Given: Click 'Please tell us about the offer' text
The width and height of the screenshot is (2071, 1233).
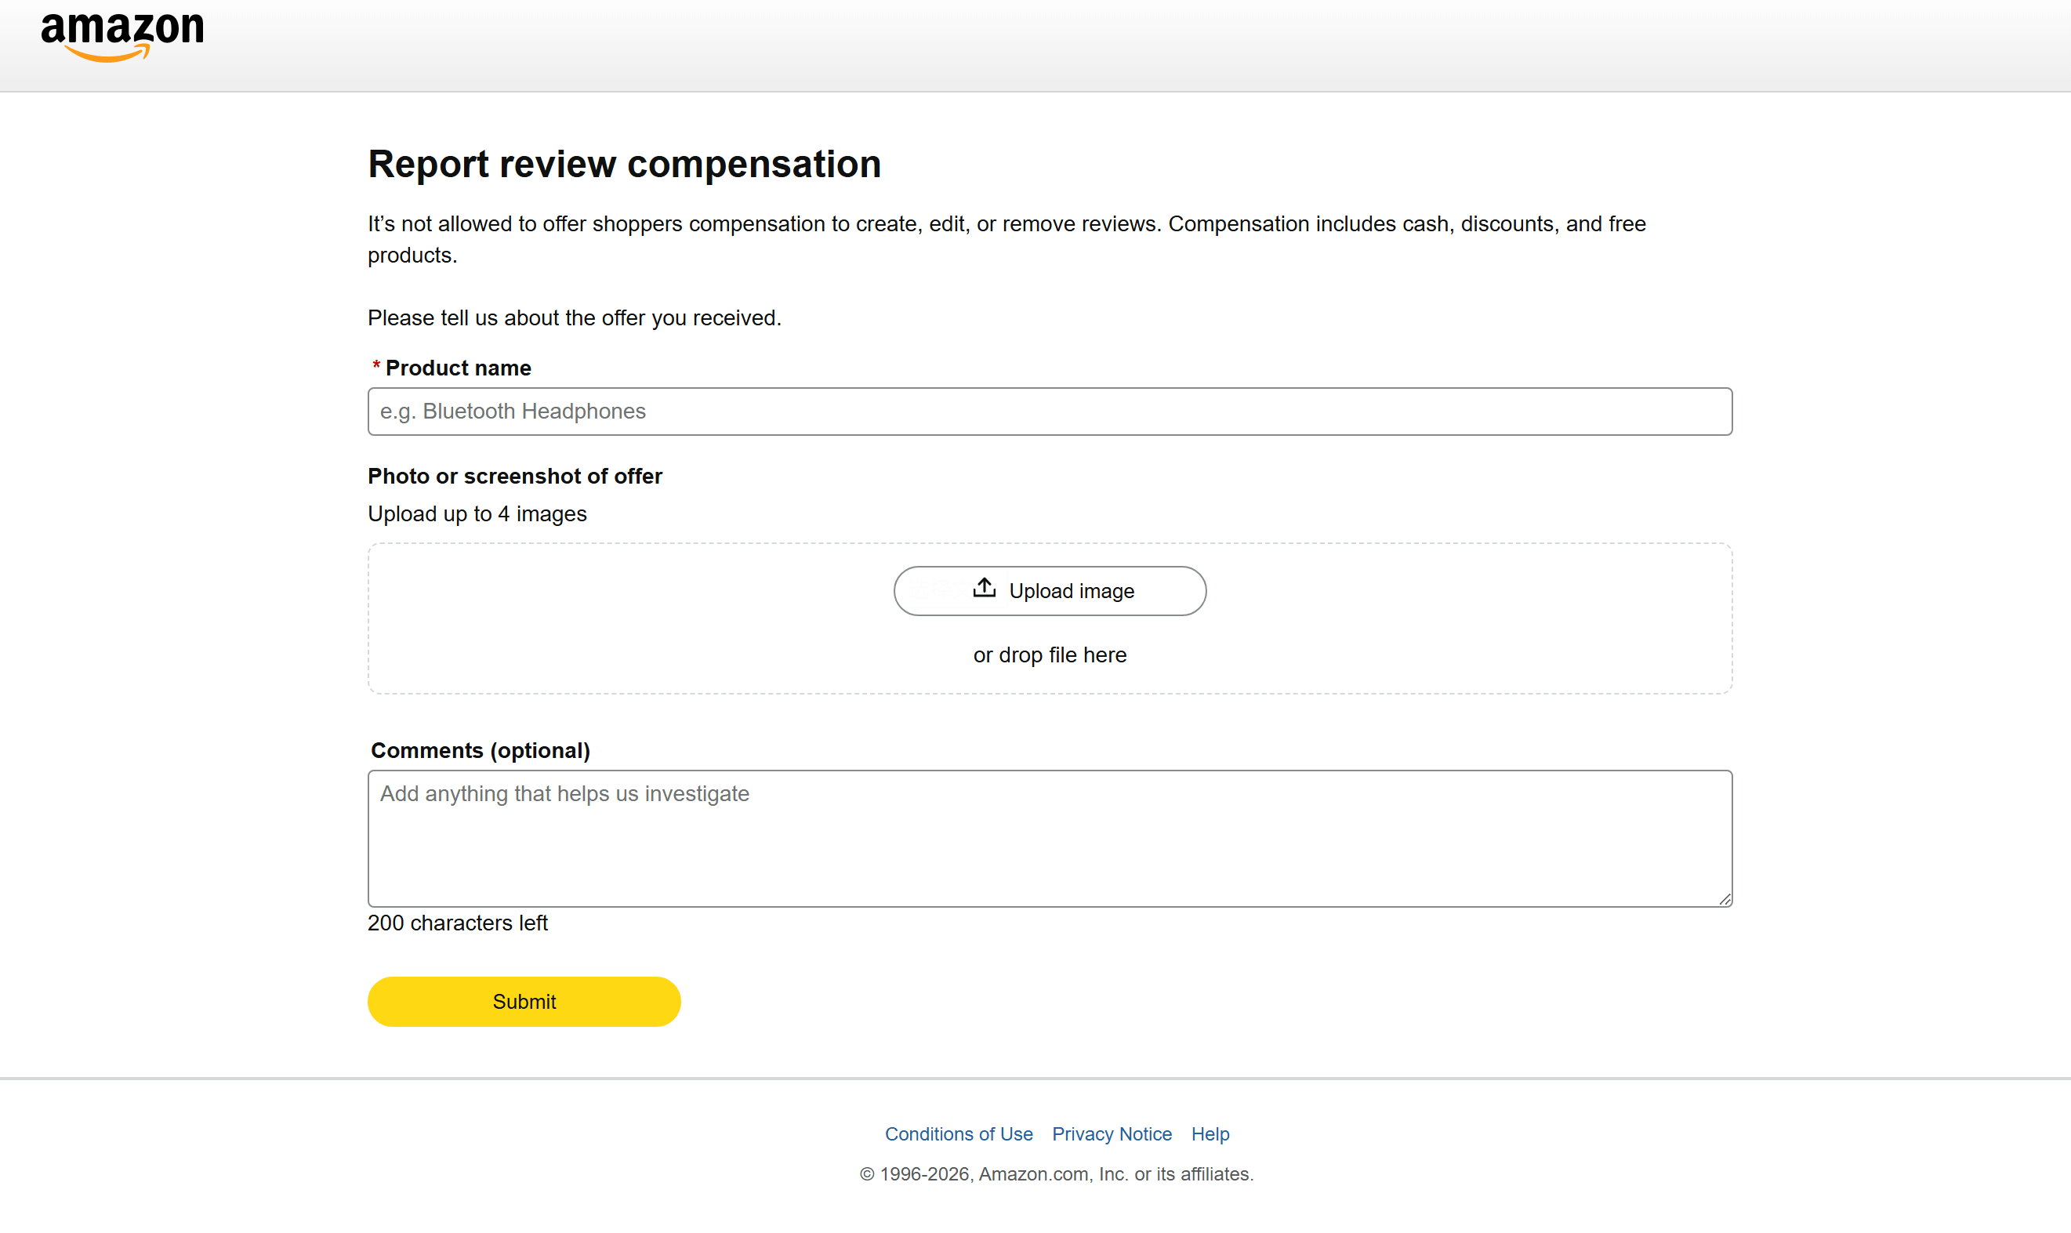Looking at the screenshot, I should tap(574, 318).
